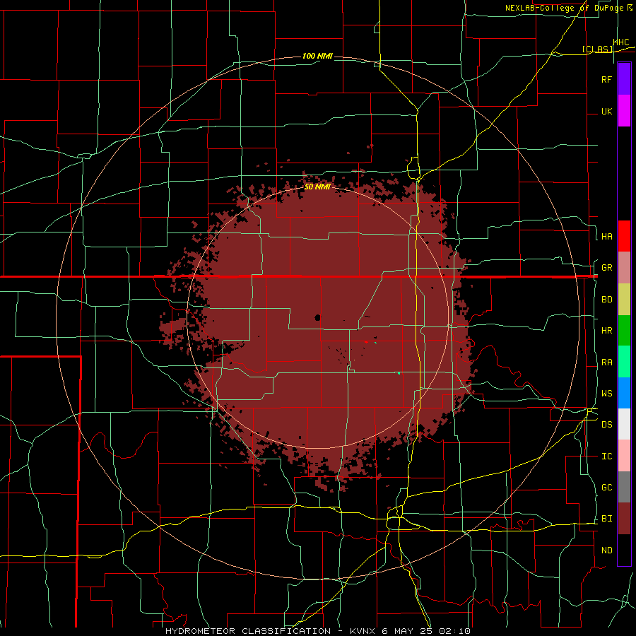The height and width of the screenshot is (636, 636).
Task: Click the "BI" legend label
Action: [x=606, y=519]
